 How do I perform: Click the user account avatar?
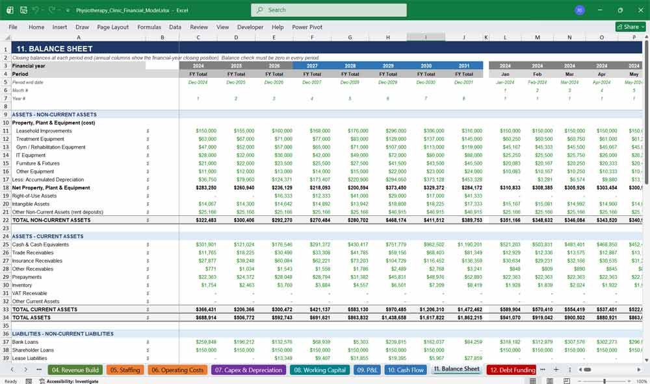pos(580,10)
